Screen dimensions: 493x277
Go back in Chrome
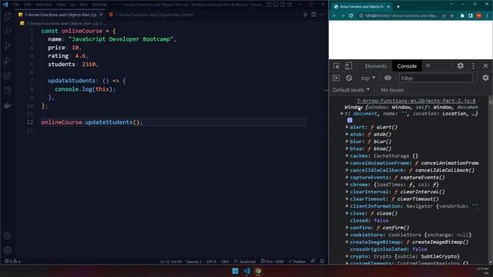(334, 15)
